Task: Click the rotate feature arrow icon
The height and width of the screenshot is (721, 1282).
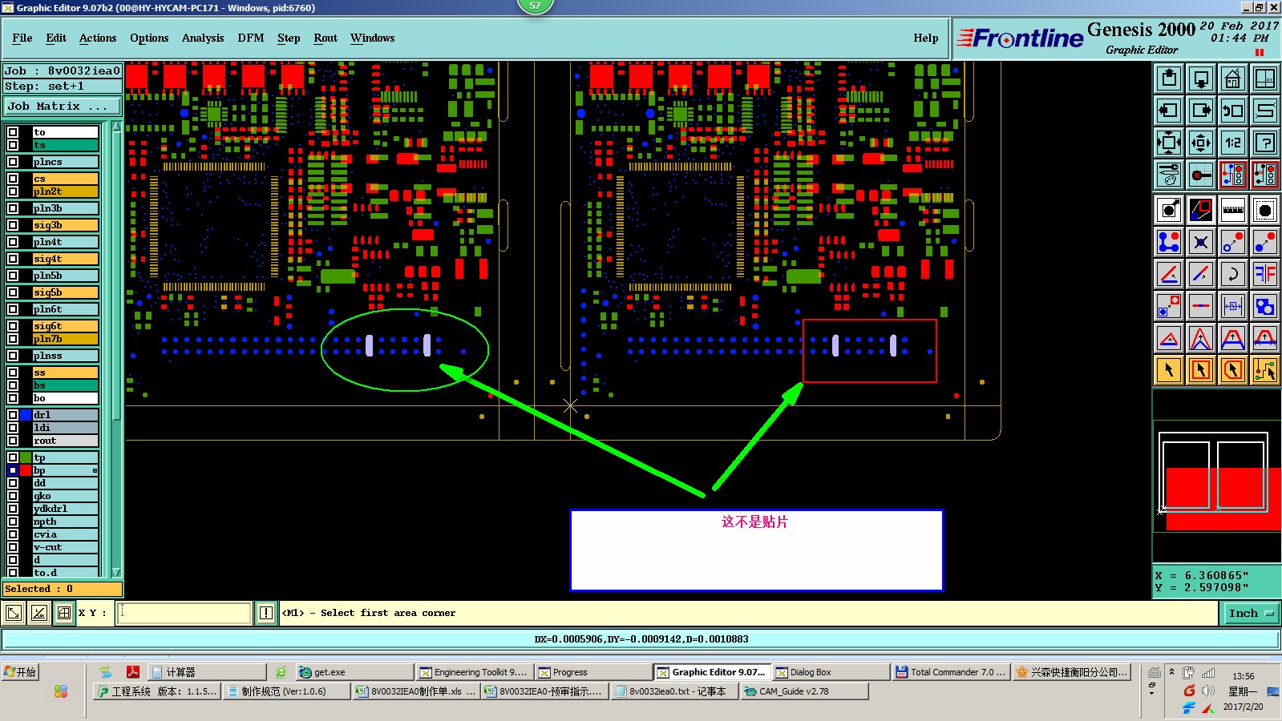Action: (1233, 274)
